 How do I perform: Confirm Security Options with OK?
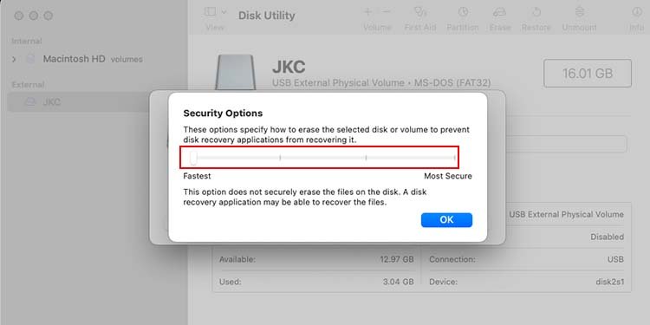tap(446, 220)
